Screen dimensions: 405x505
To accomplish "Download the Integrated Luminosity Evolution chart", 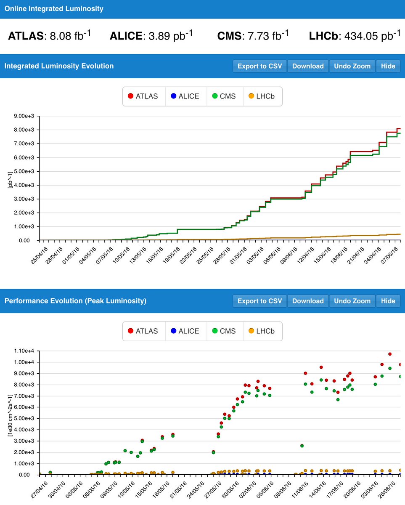I will click(308, 66).
